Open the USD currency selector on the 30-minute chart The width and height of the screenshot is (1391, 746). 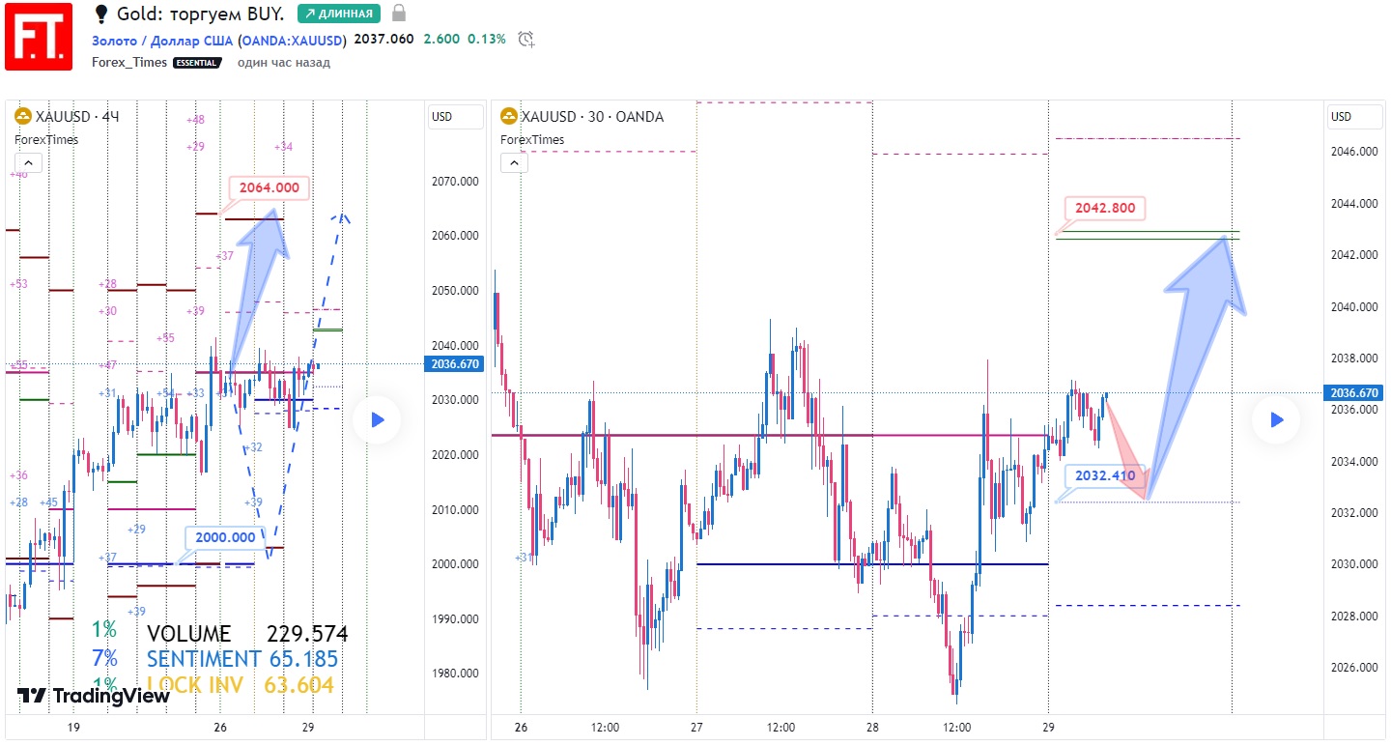pyautogui.click(x=1355, y=117)
